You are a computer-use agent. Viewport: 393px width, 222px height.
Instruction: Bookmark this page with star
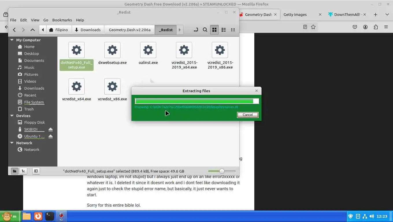(313, 27)
